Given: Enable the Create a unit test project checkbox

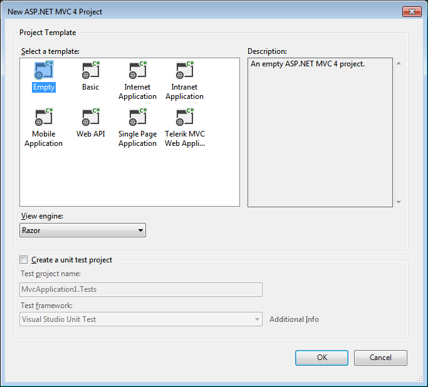Looking at the screenshot, I should tap(24, 260).
